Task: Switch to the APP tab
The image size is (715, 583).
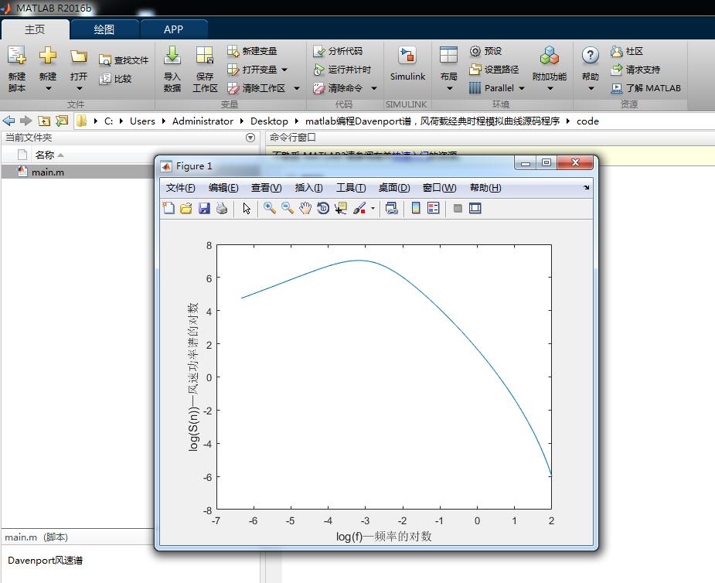Action: click(x=173, y=29)
